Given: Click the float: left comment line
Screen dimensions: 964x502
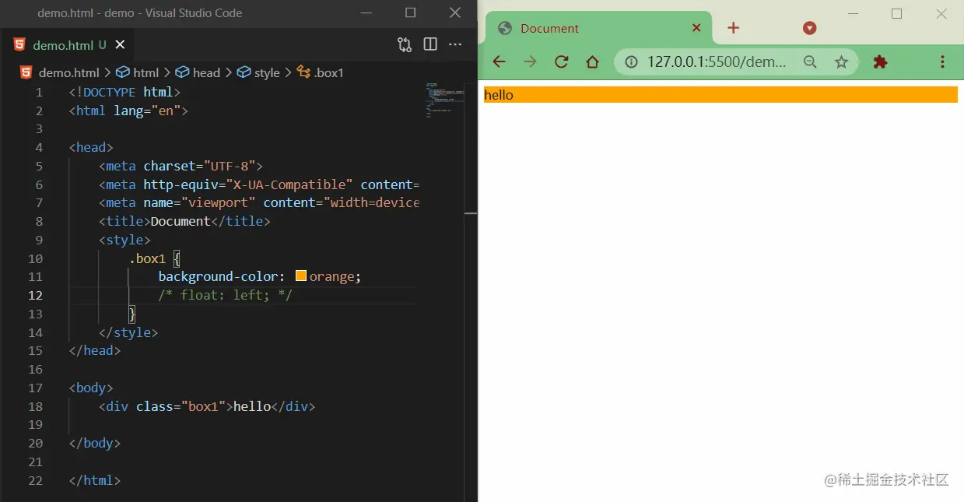Looking at the screenshot, I should [225, 295].
